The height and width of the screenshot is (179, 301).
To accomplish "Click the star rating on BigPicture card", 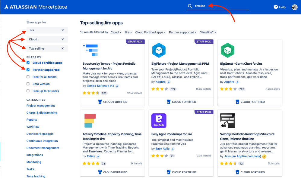I will [160, 89].
